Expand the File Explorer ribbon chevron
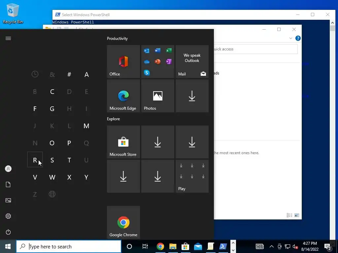This screenshot has height=253, width=338. coord(290,38)
